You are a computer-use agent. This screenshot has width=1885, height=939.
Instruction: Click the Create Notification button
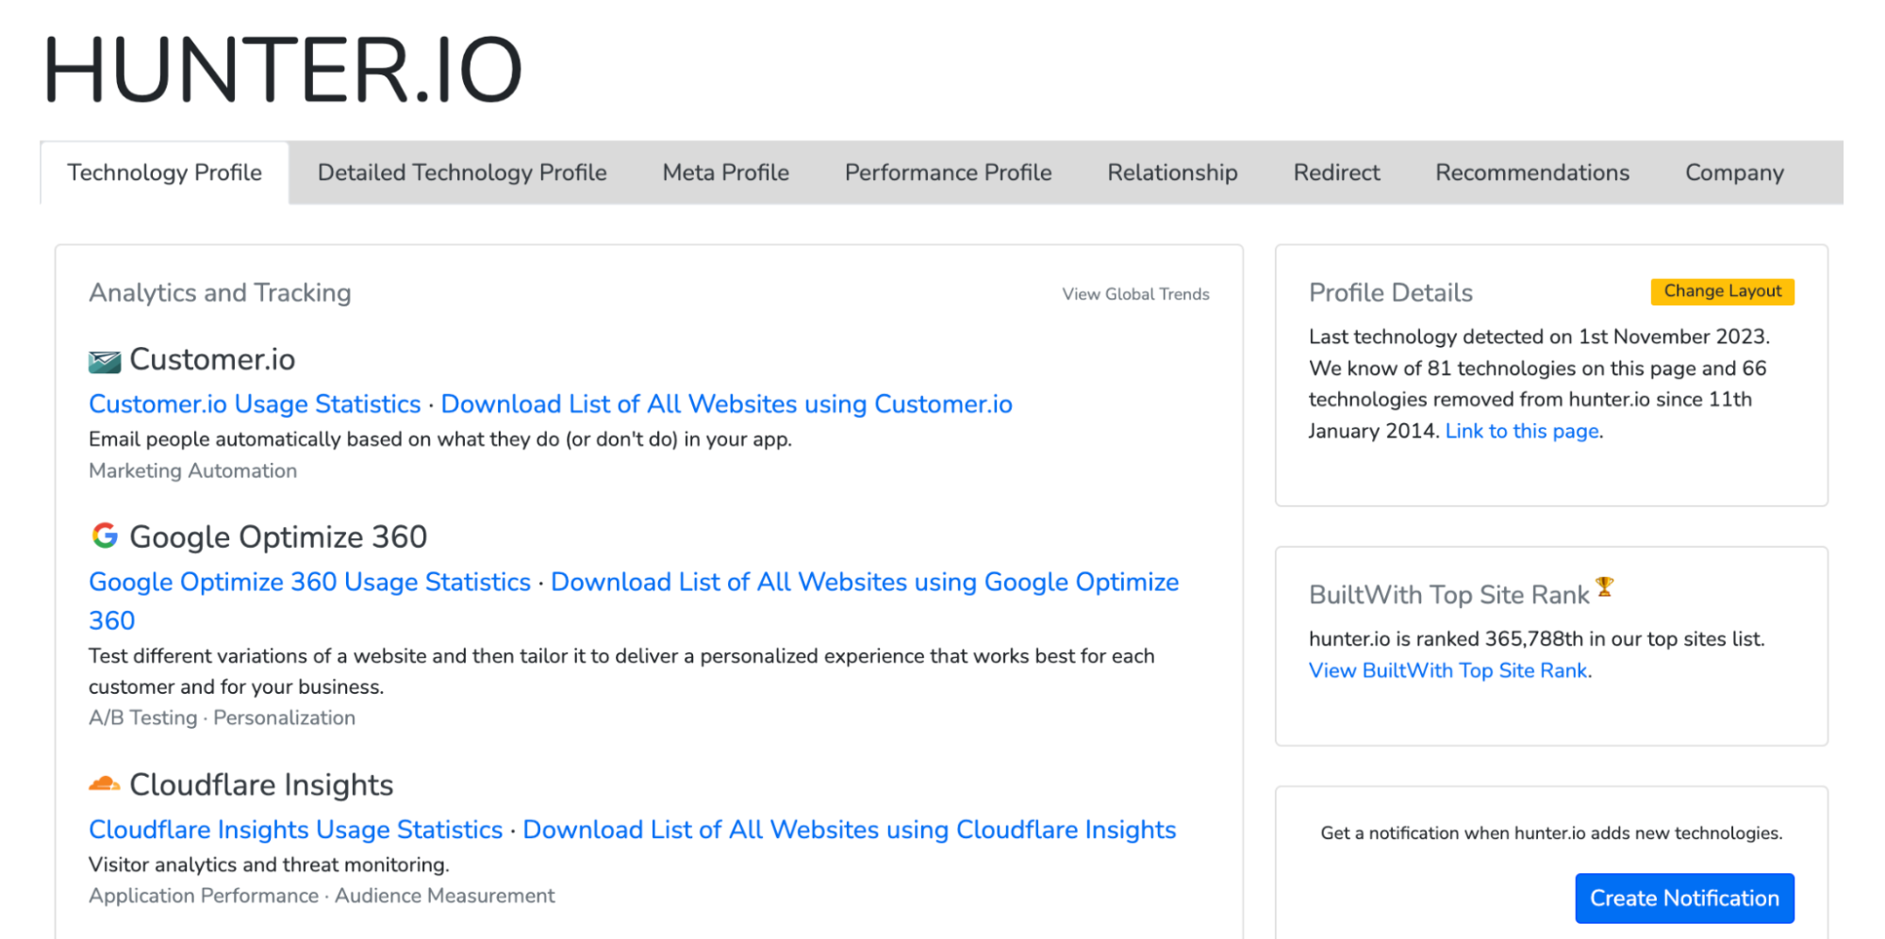(1684, 898)
